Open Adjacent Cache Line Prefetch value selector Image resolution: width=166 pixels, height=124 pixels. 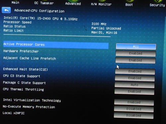tap(135, 60)
